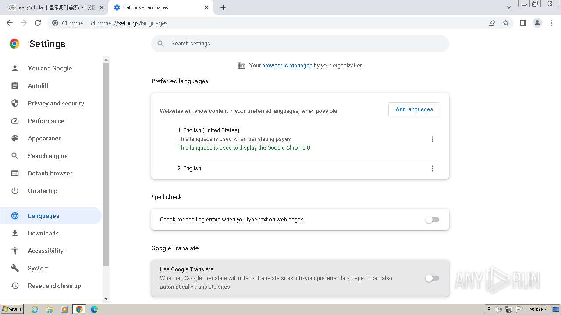Click the volume icon in system tray

498,309
